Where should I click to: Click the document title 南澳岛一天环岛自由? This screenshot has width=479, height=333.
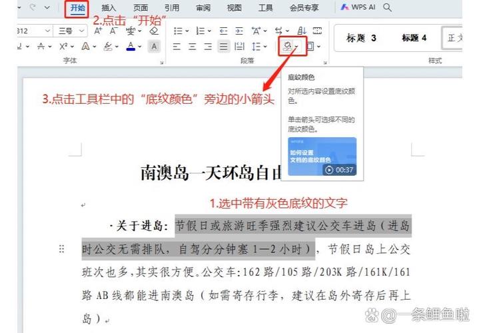tap(211, 173)
